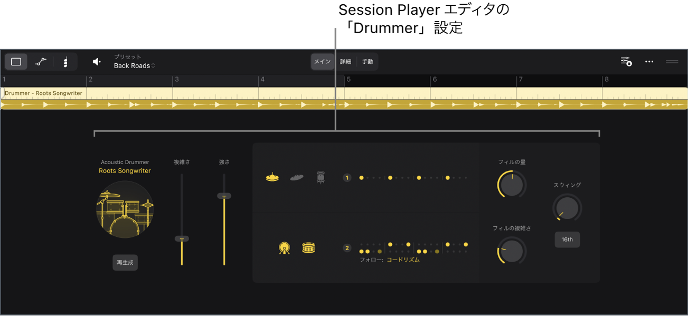Adjust the 強さ slider handle
688x316 pixels.
[224, 196]
